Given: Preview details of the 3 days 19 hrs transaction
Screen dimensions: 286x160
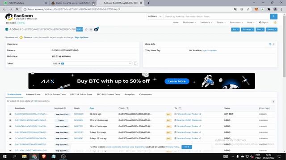Looking at the screenshot, I should (10, 138).
